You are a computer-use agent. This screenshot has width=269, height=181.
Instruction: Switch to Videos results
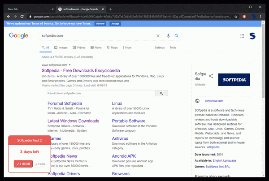point(79,47)
